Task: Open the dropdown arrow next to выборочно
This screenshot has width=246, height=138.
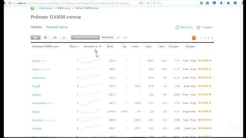Action: [x=118, y=37]
